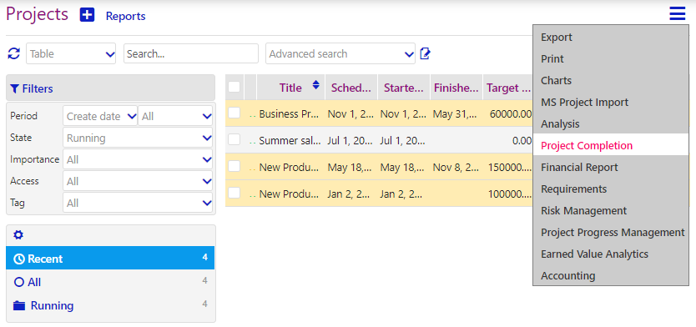The image size is (696, 327).
Task: Open the Importance dropdown
Action: click(138, 159)
